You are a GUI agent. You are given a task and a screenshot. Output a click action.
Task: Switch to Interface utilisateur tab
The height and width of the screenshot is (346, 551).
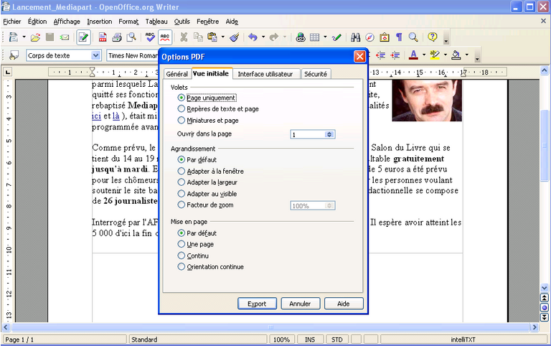[x=265, y=74]
